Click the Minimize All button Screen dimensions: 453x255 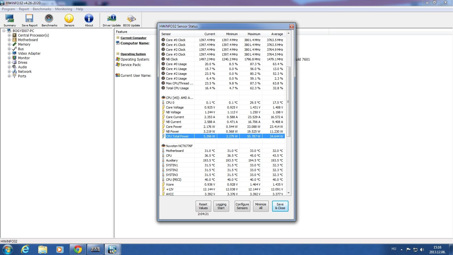point(261,206)
